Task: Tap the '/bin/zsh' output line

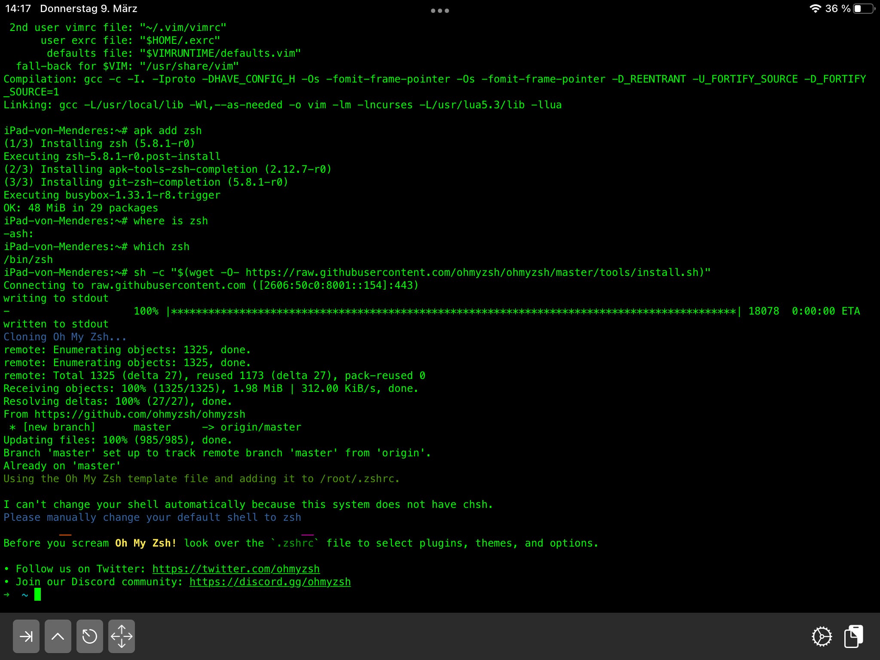Action: click(28, 260)
